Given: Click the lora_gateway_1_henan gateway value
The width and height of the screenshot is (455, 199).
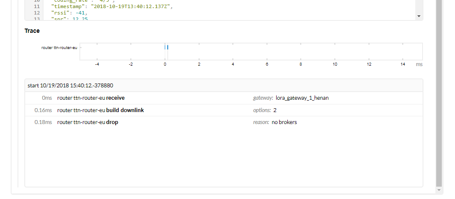Looking at the screenshot, I should (302, 98).
